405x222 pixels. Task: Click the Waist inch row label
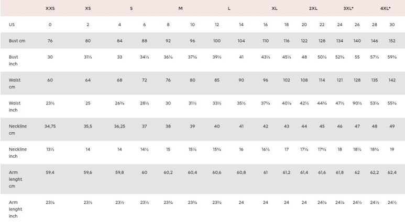pyautogui.click(x=15, y=107)
